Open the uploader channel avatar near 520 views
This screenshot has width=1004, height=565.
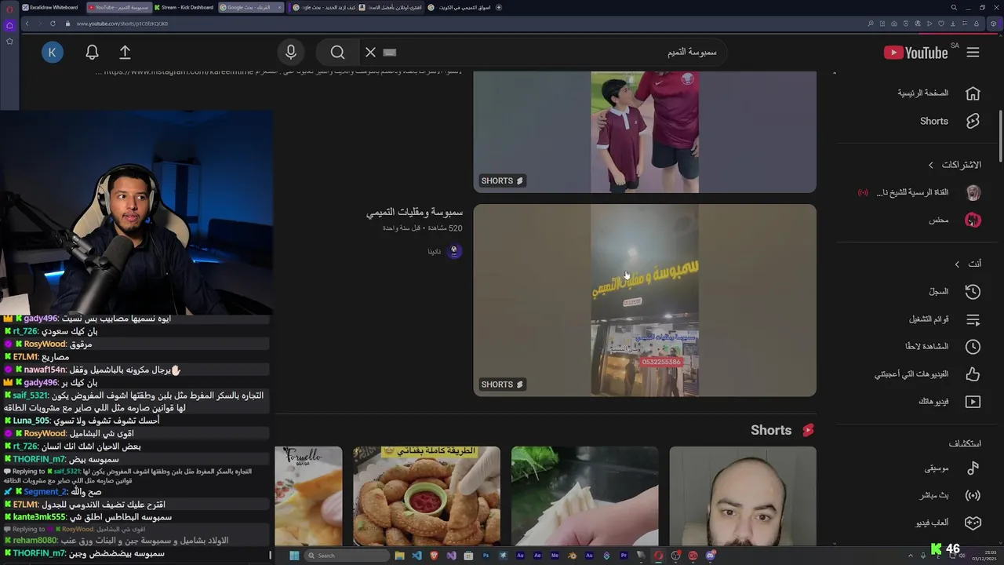(x=453, y=251)
